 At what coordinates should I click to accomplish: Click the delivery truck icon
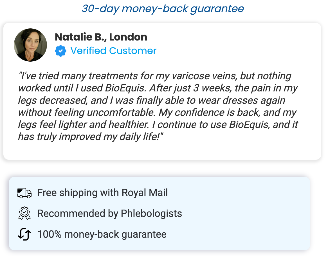24,193
